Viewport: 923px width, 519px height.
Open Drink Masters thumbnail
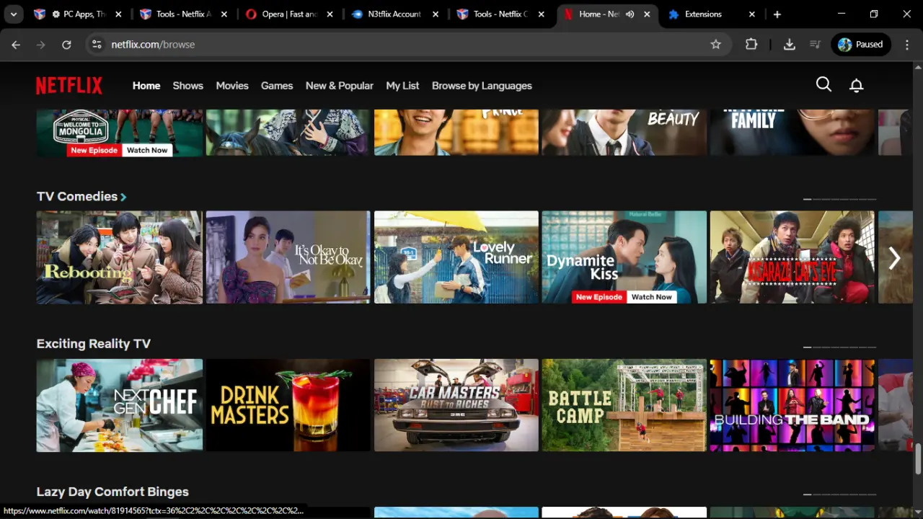tap(288, 405)
